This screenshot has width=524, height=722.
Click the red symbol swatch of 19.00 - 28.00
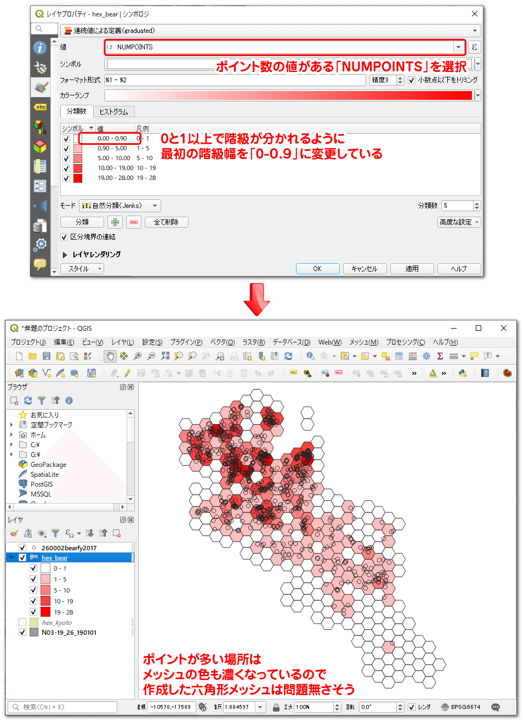tap(78, 178)
